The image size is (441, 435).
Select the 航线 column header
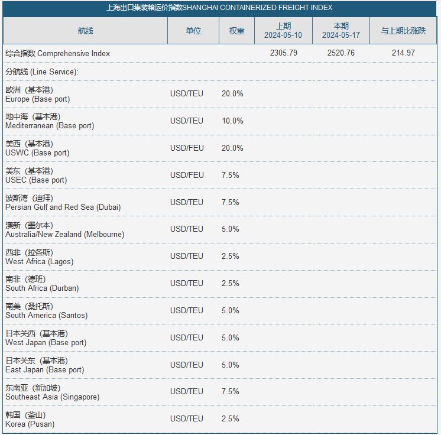(85, 31)
